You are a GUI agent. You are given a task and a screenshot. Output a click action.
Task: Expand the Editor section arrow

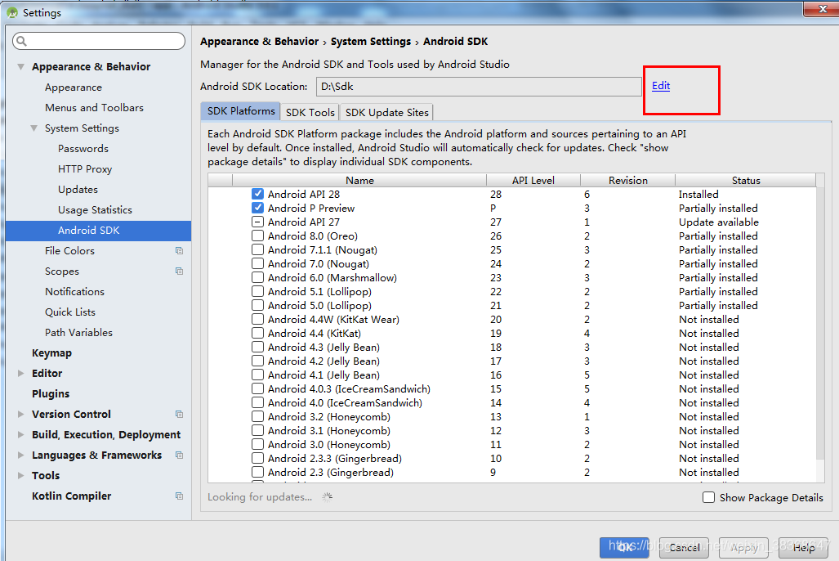point(21,374)
